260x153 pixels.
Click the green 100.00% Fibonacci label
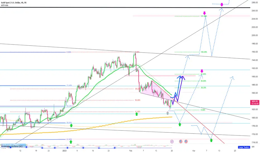(204, 52)
